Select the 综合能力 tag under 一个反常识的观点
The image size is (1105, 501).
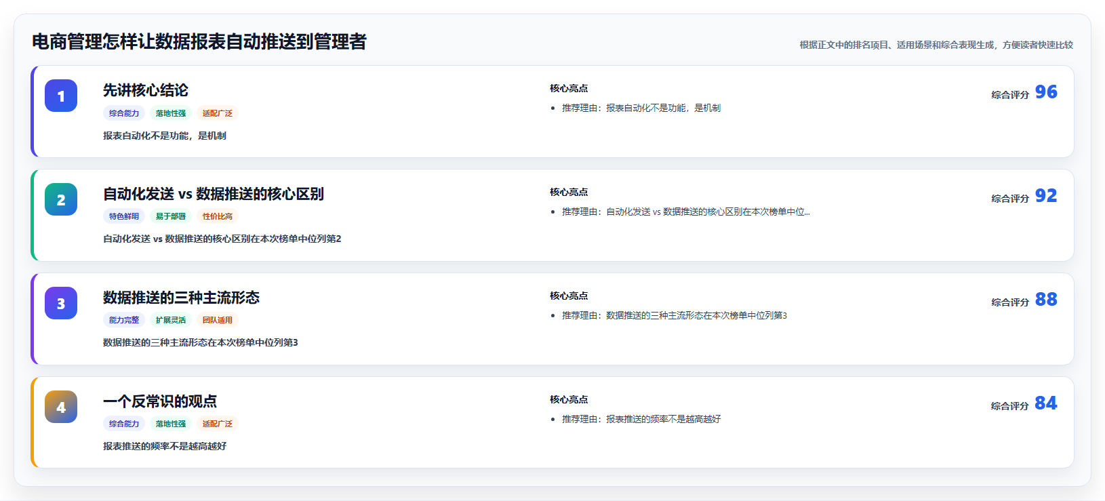pos(124,424)
